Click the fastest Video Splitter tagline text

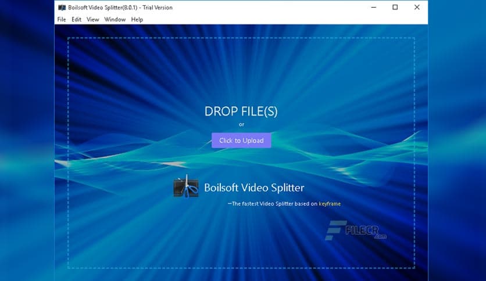pyautogui.click(x=284, y=204)
